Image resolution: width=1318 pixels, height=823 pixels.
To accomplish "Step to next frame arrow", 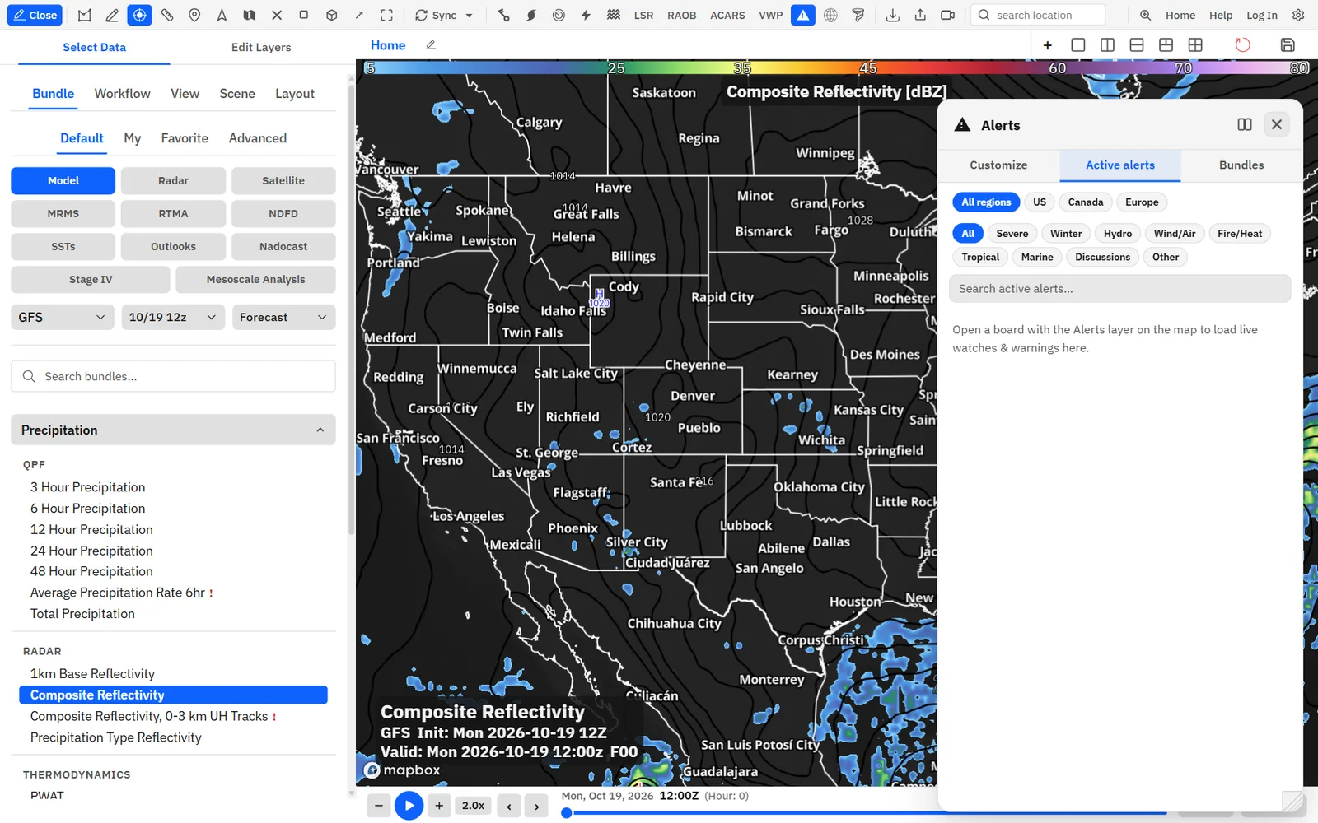I will (x=536, y=806).
